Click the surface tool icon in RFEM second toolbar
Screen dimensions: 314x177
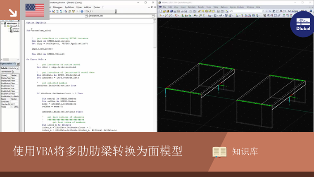(x=215, y=15)
